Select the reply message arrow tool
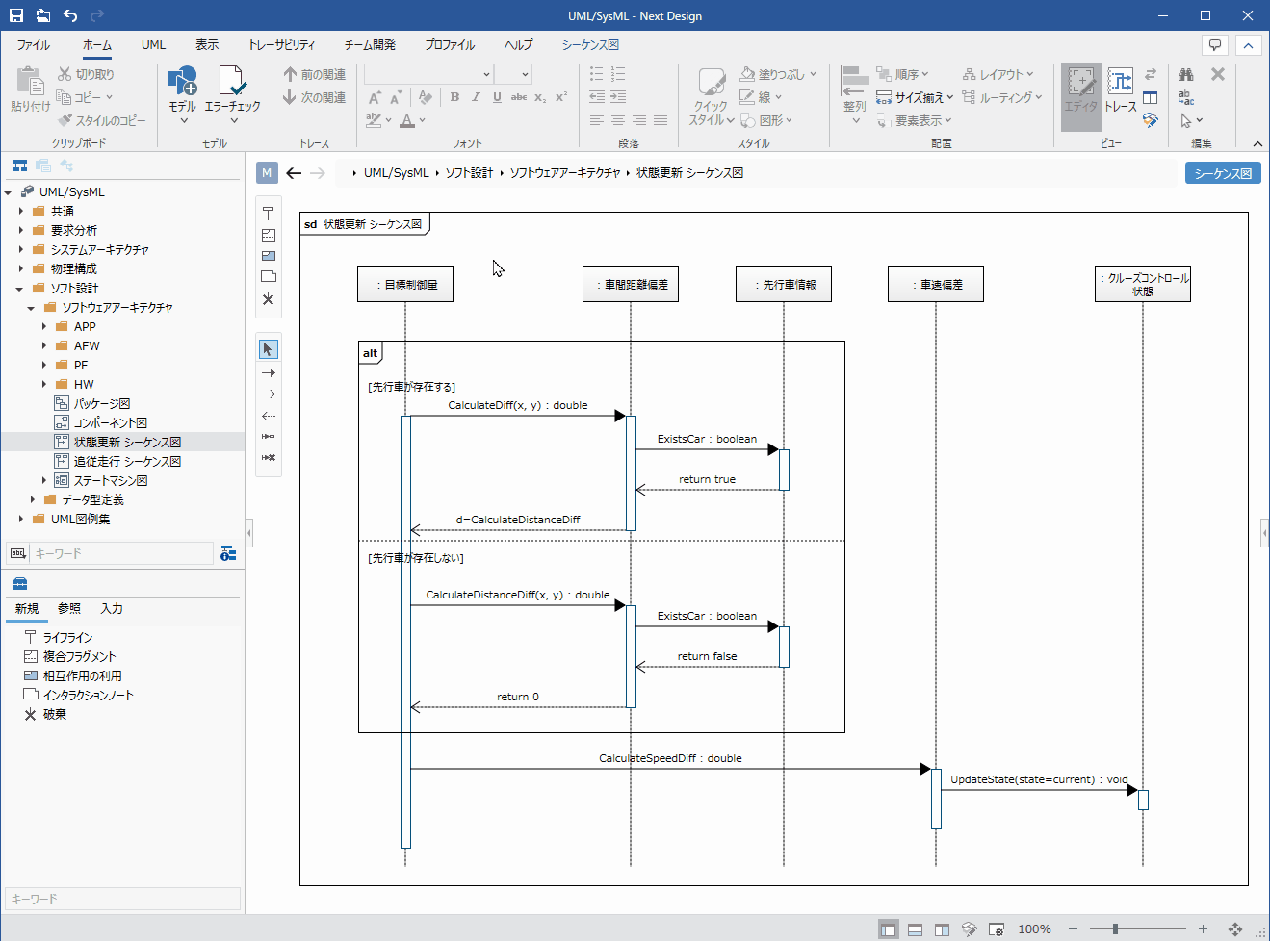1270x941 pixels. coord(269,416)
